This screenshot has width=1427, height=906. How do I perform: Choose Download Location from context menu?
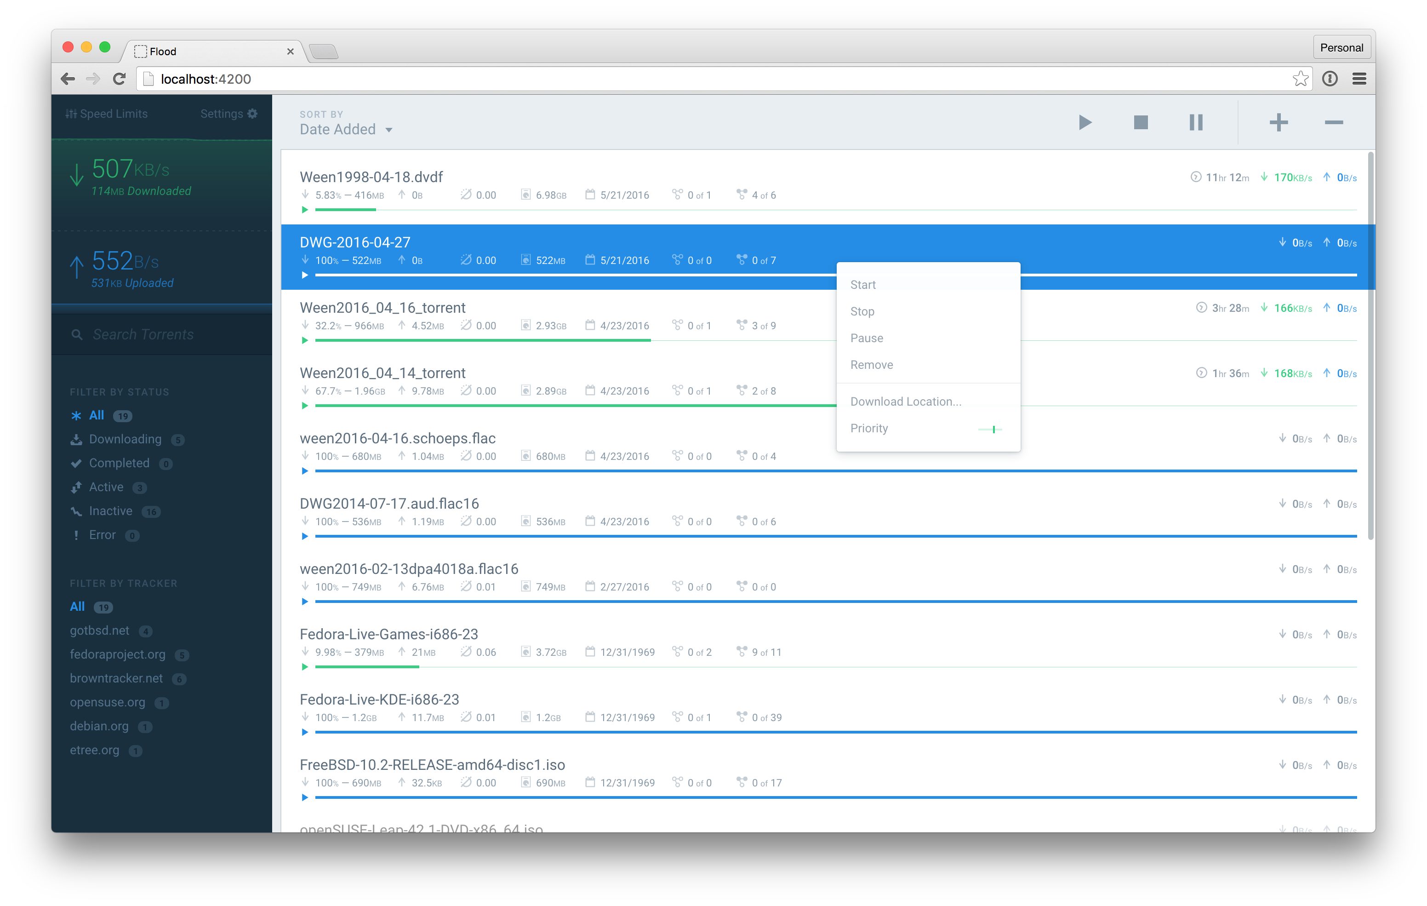[906, 401]
